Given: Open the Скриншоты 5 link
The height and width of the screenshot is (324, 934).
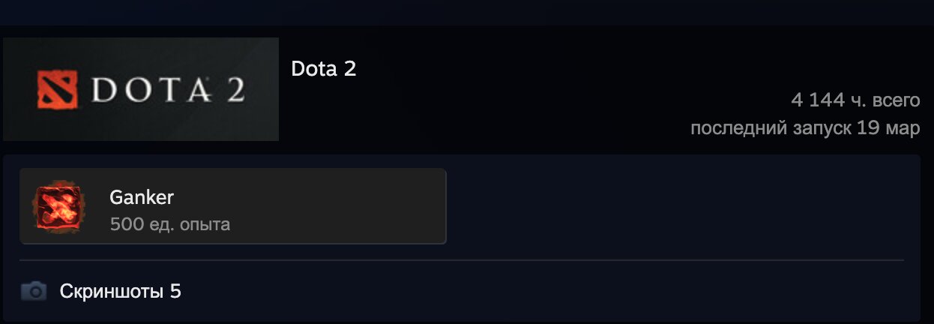Looking at the screenshot, I should click(x=121, y=291).
